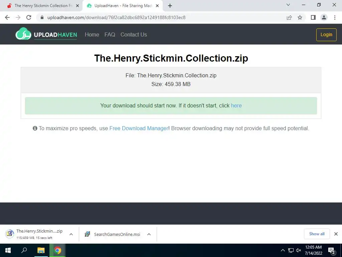Switch to The Henry Stickmin Collection tab

tap(41, 6)
